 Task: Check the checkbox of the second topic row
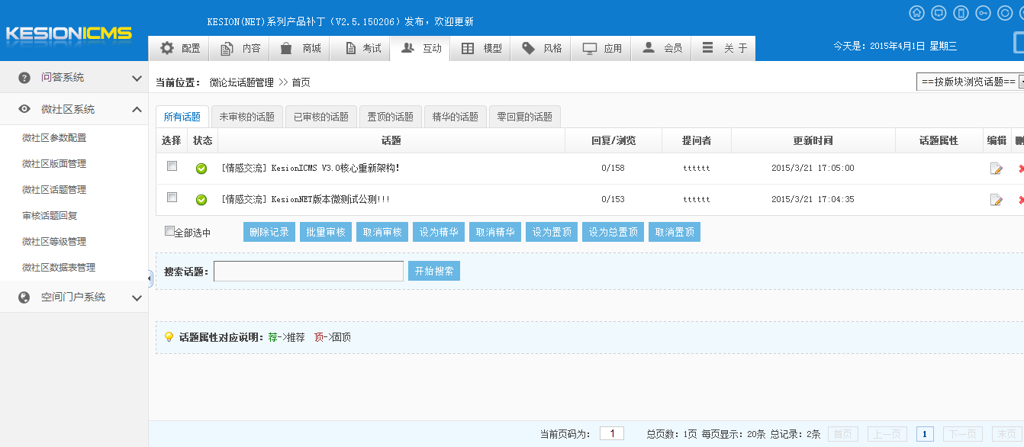pyautogui.click(x=172, y=200)
